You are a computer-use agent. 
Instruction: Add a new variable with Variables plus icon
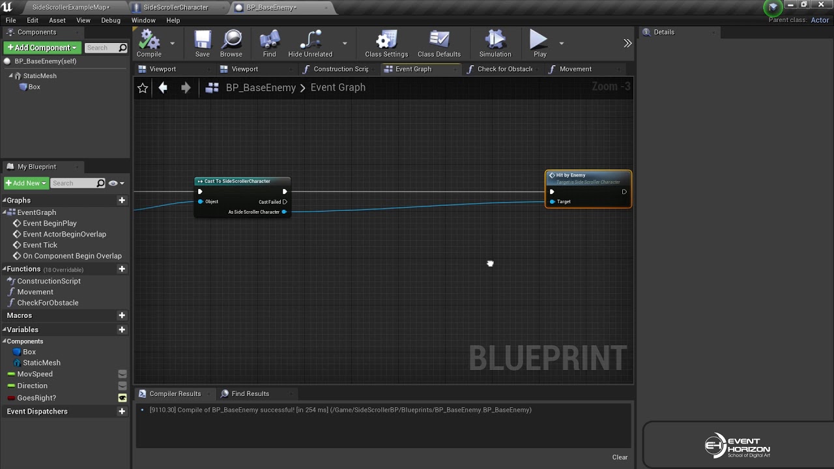pos(122,330)
